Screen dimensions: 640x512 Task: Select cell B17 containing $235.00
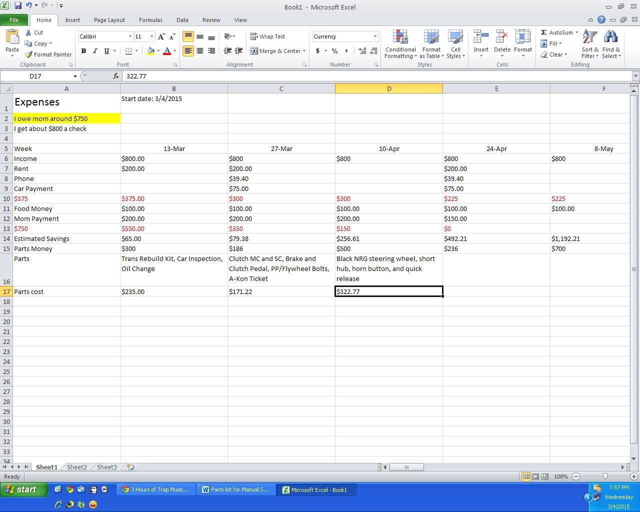pos(173,291)
